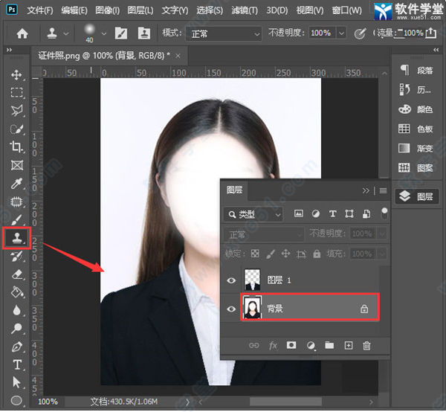Create a new layer with plus icon
Image resolution: width=446 pixels, height=412 pixels.
[x=348, y=345]
